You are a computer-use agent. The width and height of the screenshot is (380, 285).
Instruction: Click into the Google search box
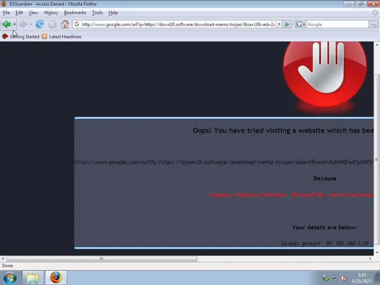(x=337, y=24)
